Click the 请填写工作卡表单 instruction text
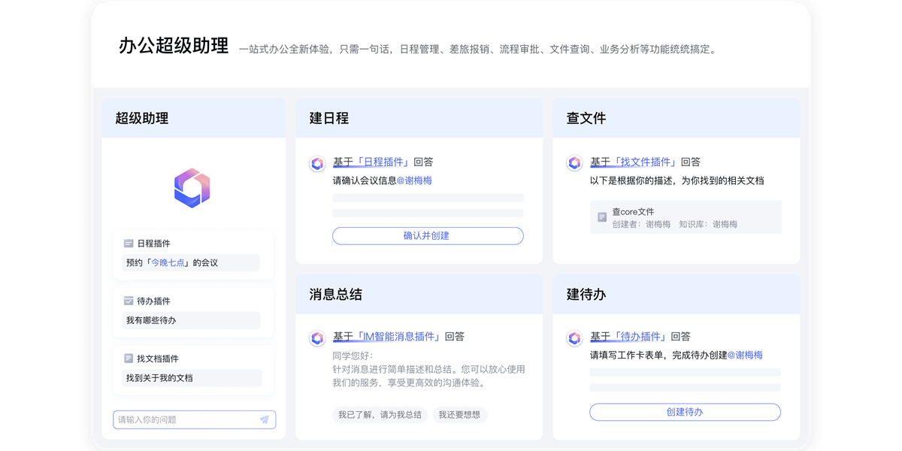 [x=658, y=355]
